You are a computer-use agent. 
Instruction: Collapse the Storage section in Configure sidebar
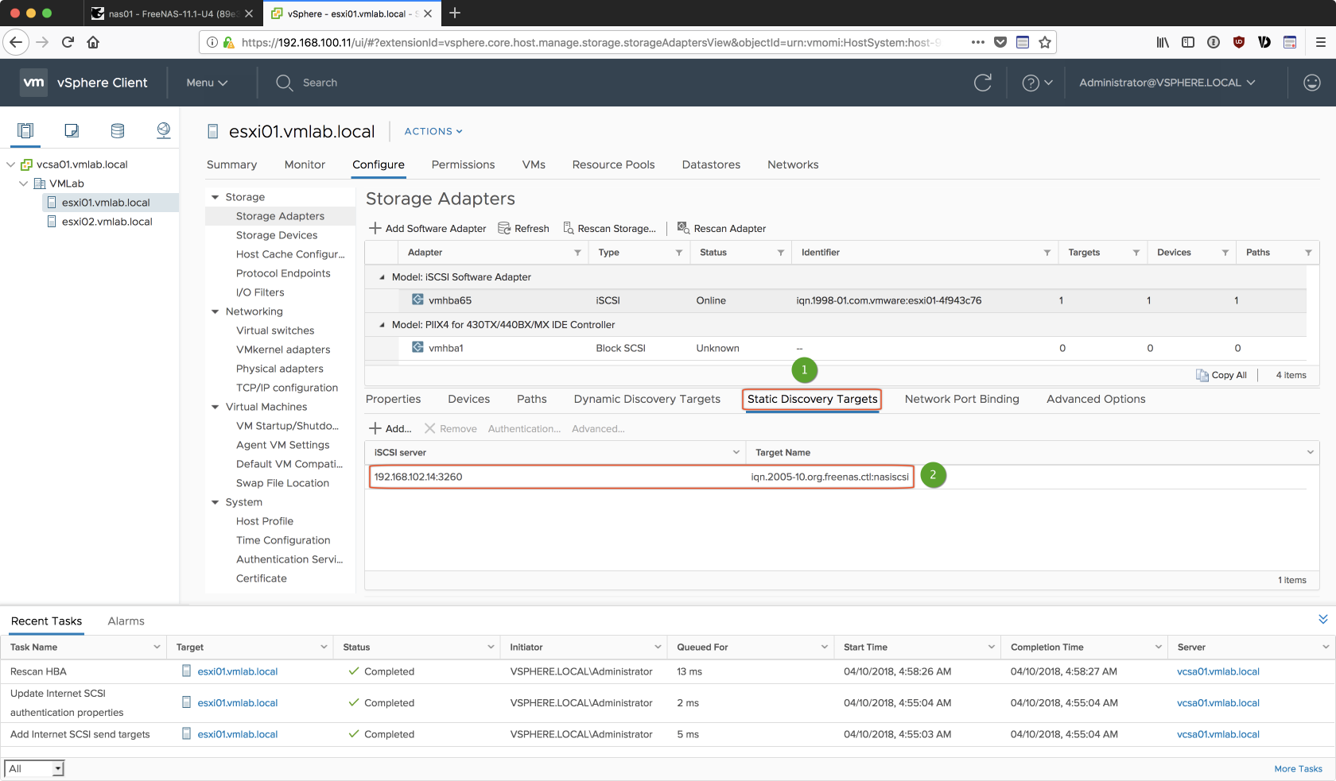[215, 197]
